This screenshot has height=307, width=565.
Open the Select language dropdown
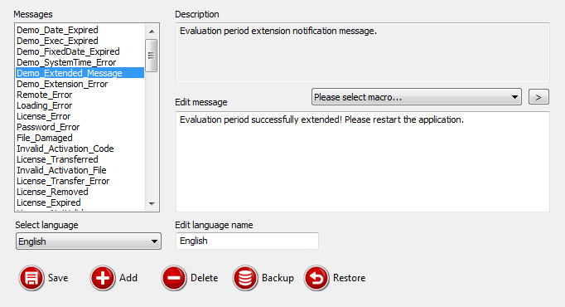89,241
